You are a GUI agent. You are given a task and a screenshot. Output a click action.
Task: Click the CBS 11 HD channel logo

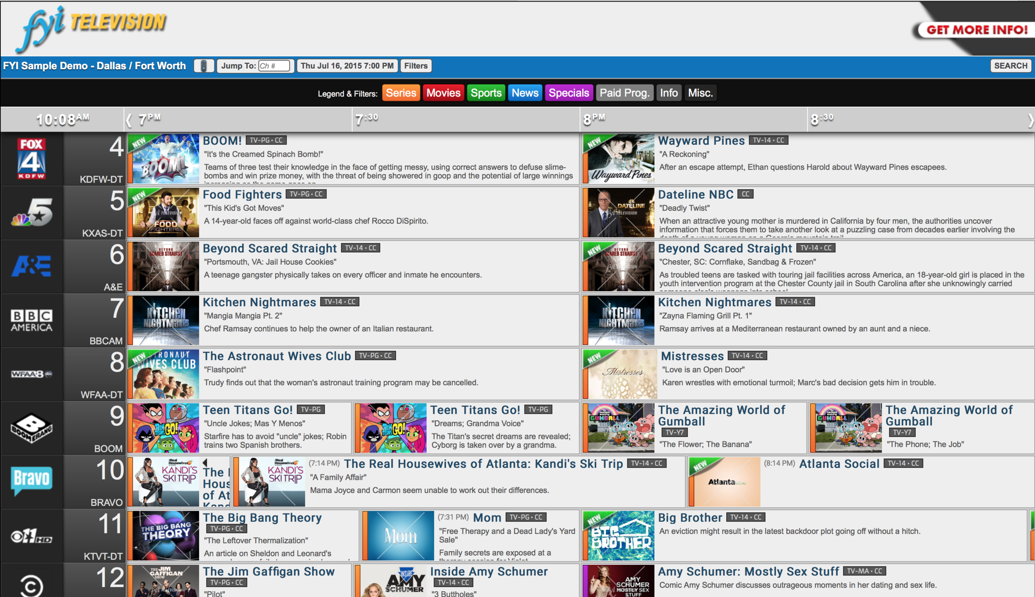click(31, 536)
